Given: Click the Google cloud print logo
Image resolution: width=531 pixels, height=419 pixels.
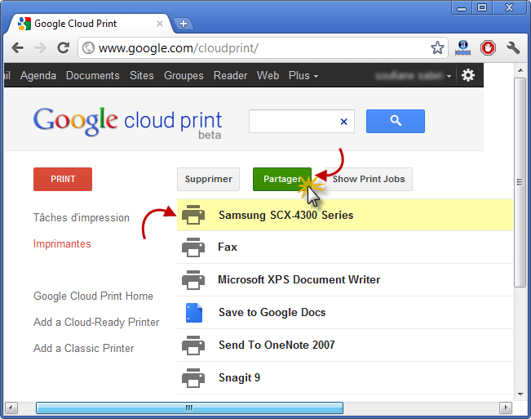Looking at the screenshot, I should tap(127, 123).
